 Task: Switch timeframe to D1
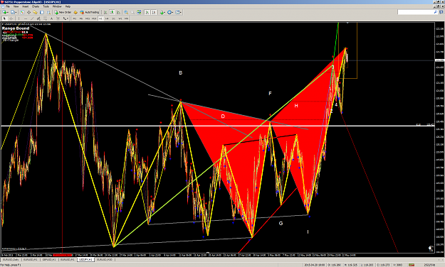pos(113,18)
